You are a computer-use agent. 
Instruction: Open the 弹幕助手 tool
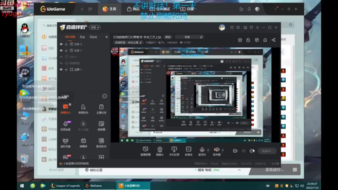(x=65, y=109)
